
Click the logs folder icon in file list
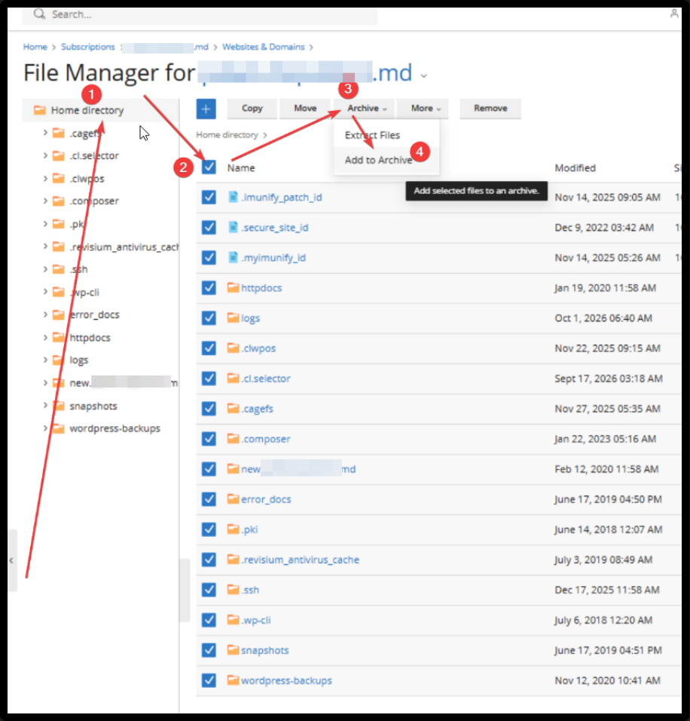(234, 318)
